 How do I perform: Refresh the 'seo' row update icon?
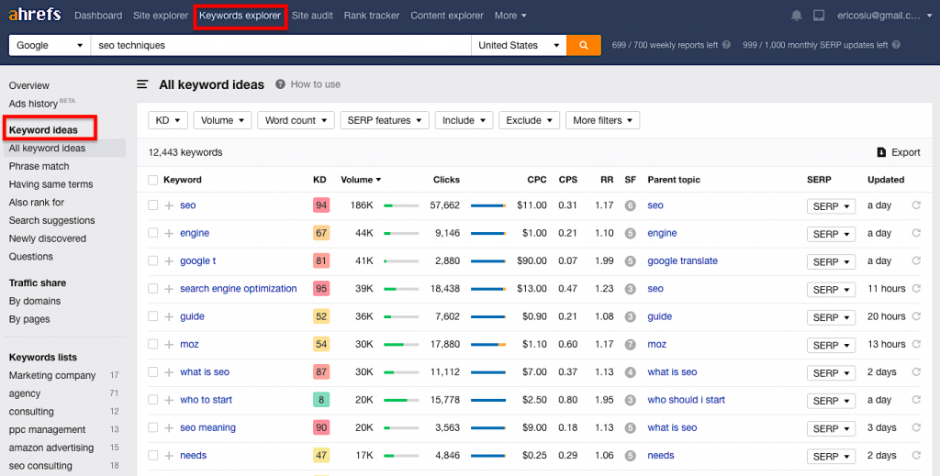pos(915,205)
